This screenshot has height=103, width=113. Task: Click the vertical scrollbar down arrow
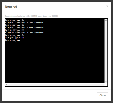pos(106,81)
